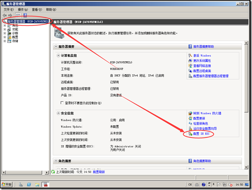
Task: Click the 角色 tree node icon
Action: tap(9, 26)
